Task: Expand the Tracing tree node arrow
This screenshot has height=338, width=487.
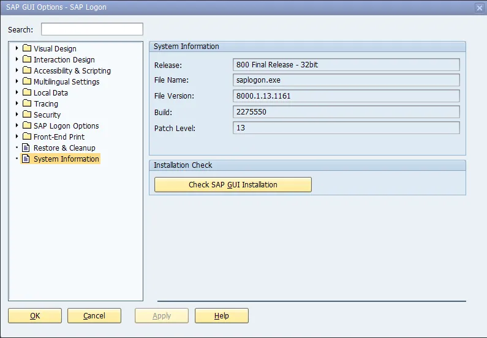Action: pyautogui.click(x=17, y=103)
